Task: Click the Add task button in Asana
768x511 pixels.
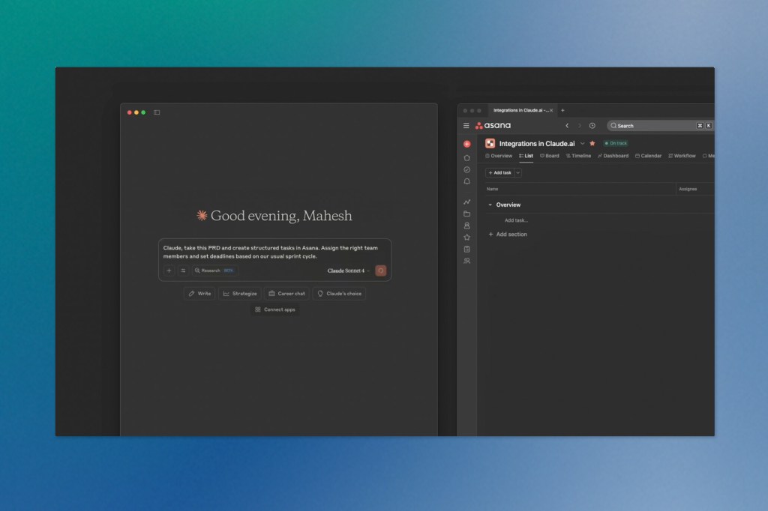Action: (499, 173)
